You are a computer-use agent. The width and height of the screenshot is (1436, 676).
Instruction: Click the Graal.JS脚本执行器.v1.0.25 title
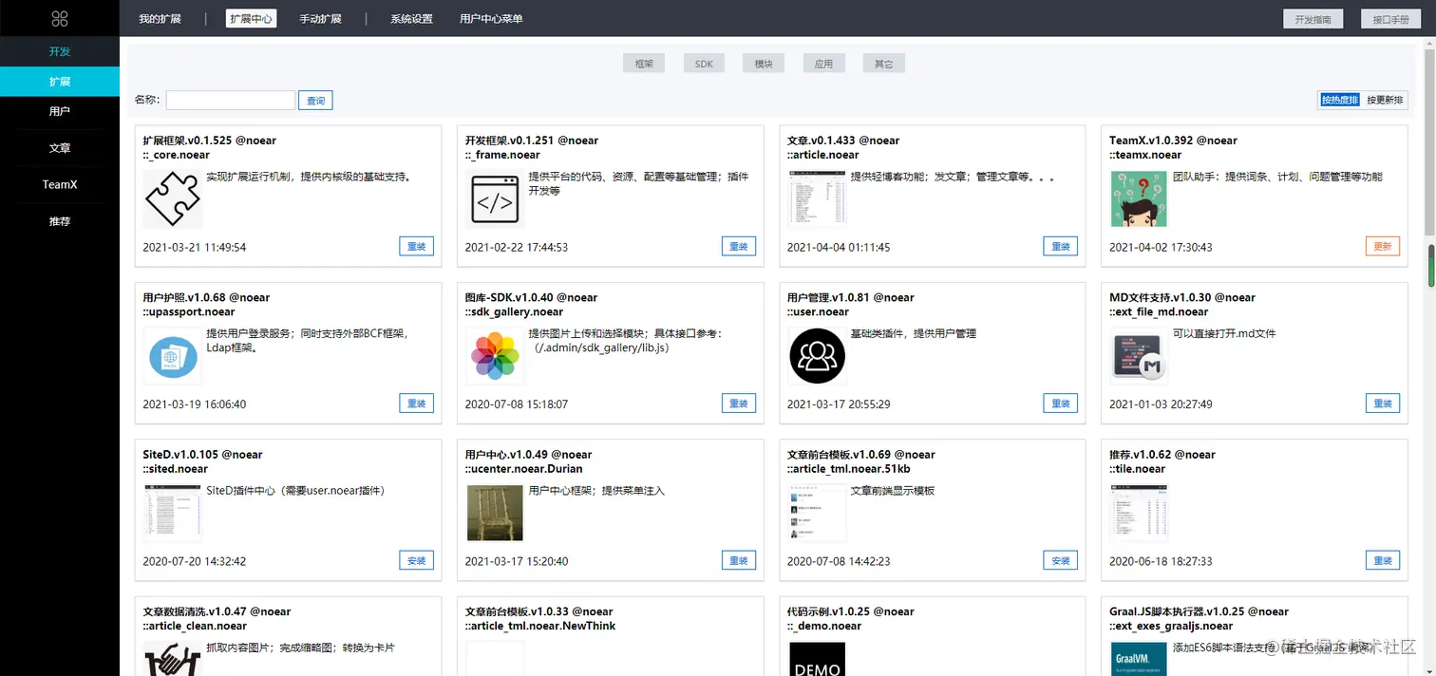(1200, 612)
